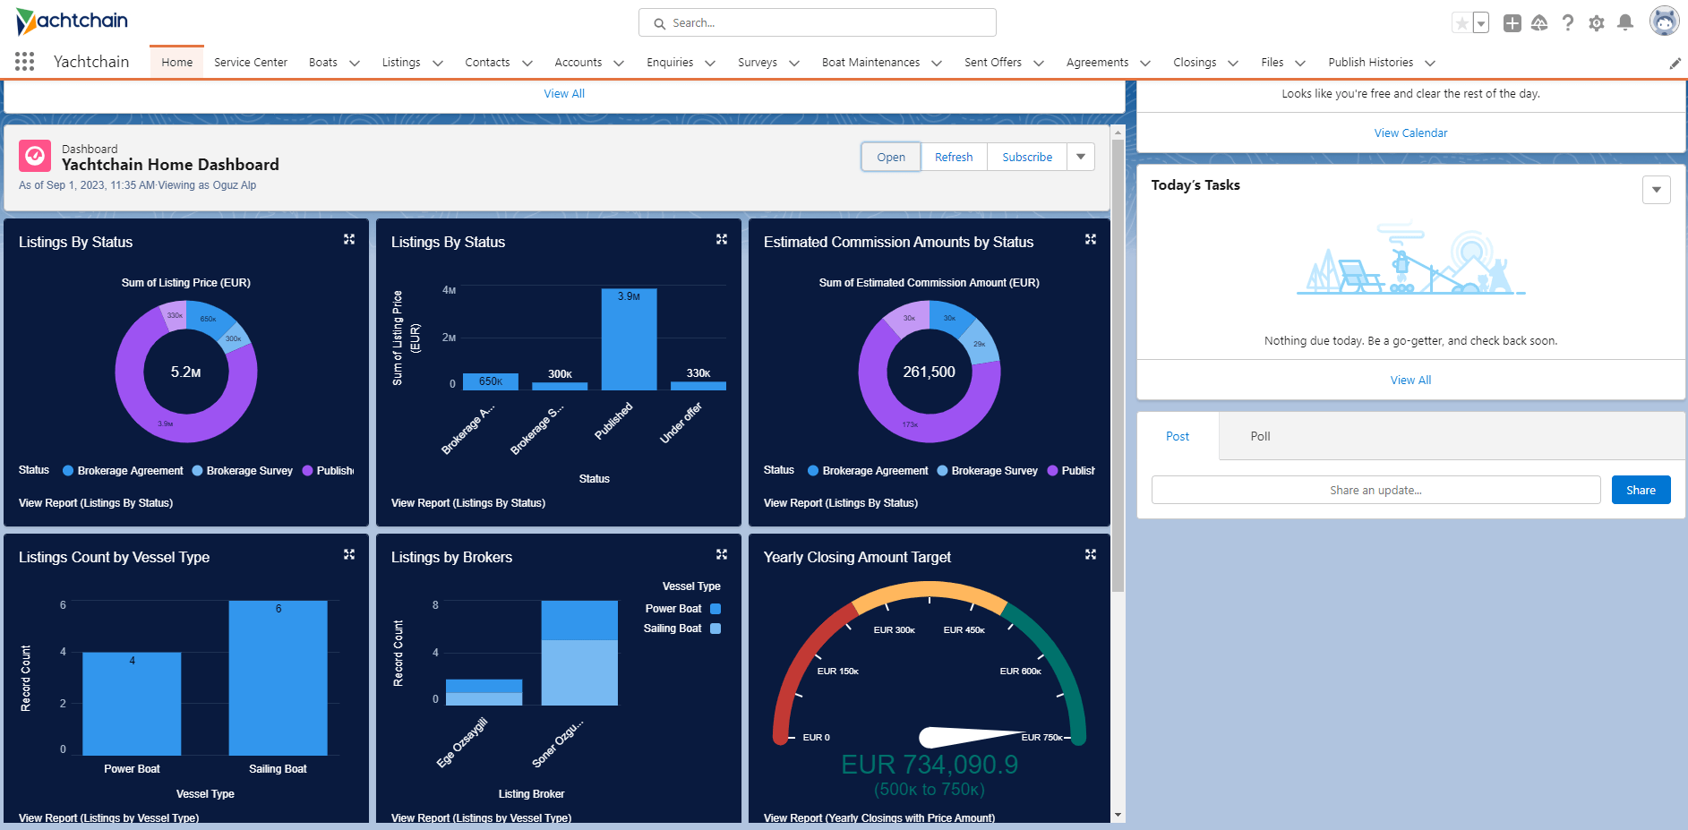Click the notifications bell icon

1624,23
